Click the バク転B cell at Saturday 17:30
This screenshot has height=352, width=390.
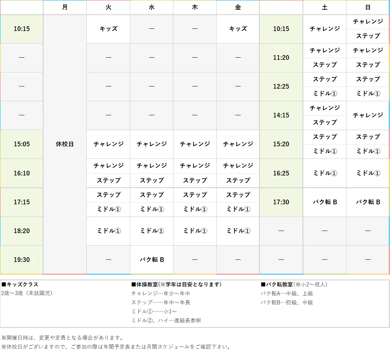tap(324, 202)
